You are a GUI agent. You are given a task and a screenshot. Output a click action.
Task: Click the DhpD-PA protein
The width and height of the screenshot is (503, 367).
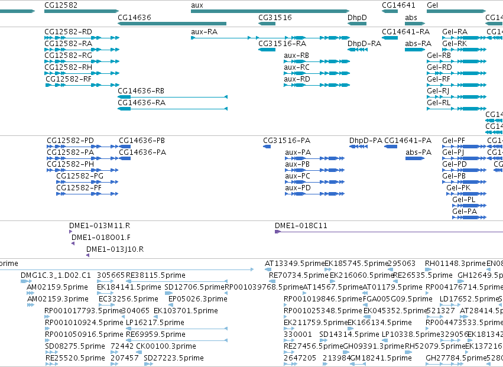[x=358, y=147]
